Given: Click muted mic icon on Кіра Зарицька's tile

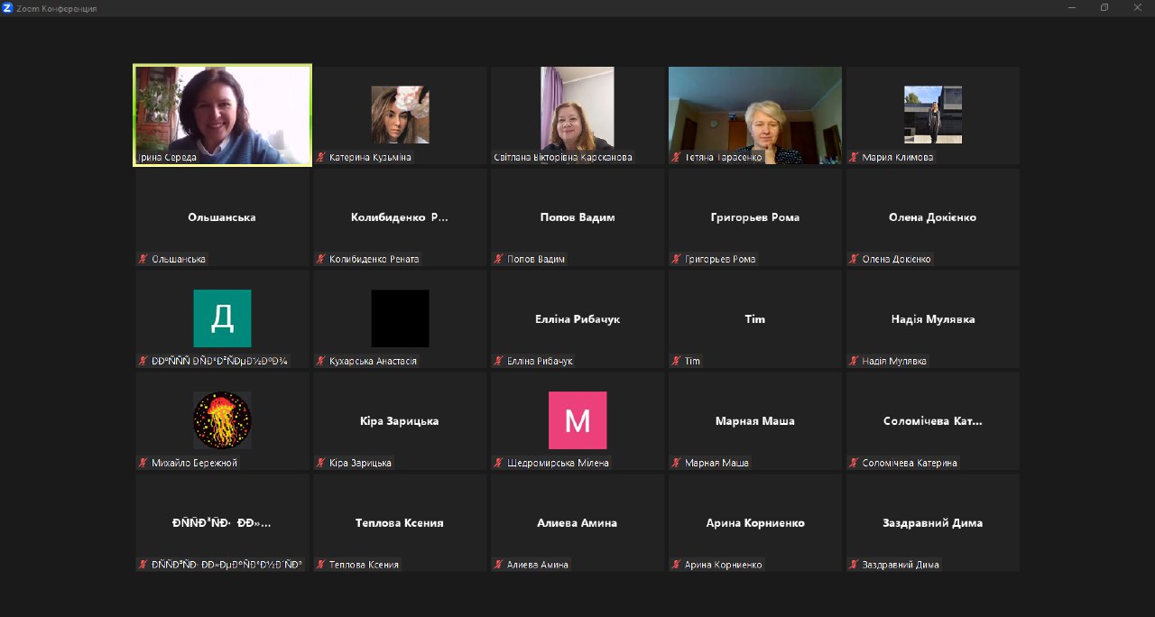Looking at the screenshot, I should [x=320, y=463].
